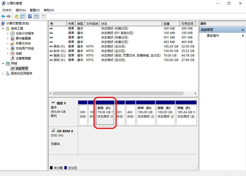This screenshot has height=176, width=246.
Task: Click the Storage node icon
Action: click(x=8, y=63)
